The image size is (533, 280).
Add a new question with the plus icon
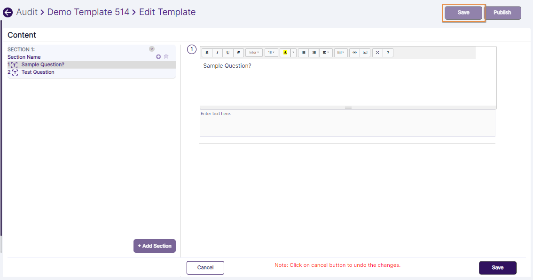point(158,56)
